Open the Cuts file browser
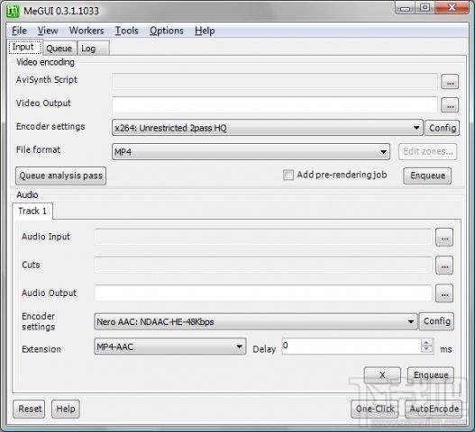This screenshot has width=475, height=432. 444,265
